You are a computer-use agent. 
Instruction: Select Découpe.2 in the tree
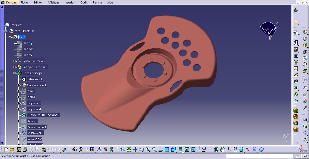34,139
